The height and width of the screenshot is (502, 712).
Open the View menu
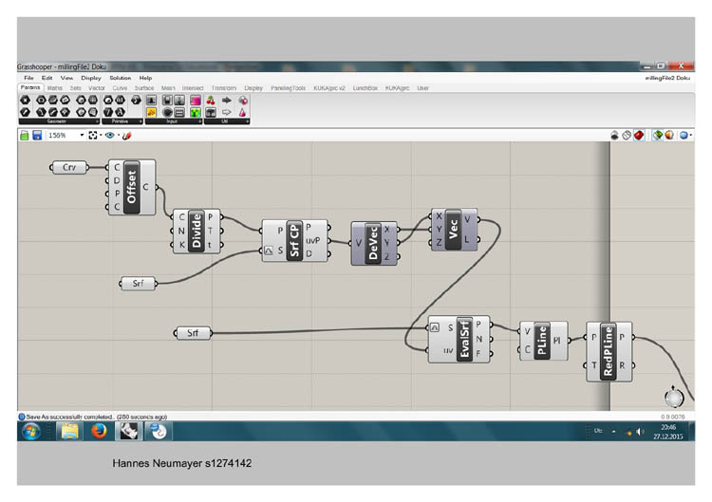(x=66, y=78)
